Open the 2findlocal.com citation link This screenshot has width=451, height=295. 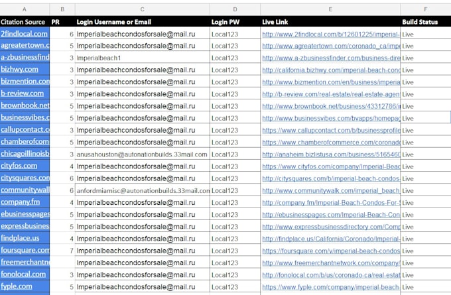pyautogui.click(x=24, y=34)
